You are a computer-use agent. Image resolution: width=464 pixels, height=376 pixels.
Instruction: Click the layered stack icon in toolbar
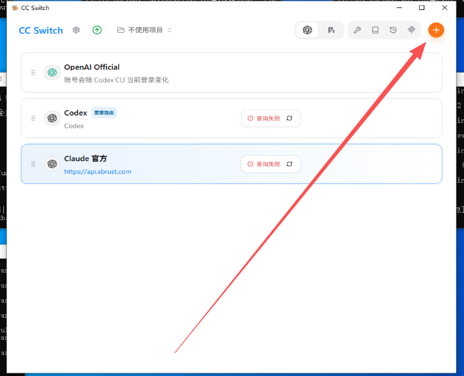pyautogui.click(x=412, y=30)
